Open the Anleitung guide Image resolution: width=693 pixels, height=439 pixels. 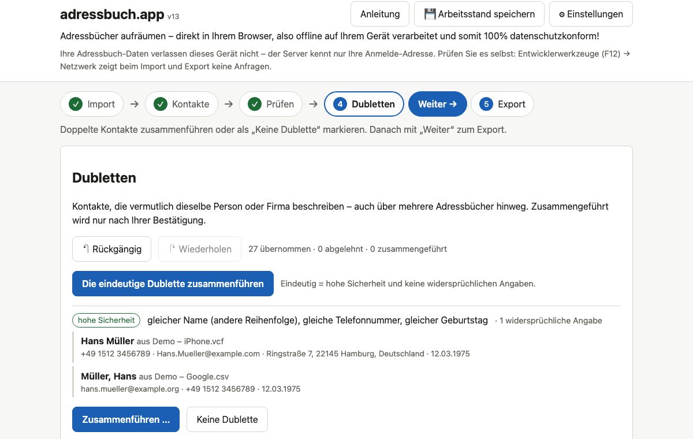[x=380, y=14]
